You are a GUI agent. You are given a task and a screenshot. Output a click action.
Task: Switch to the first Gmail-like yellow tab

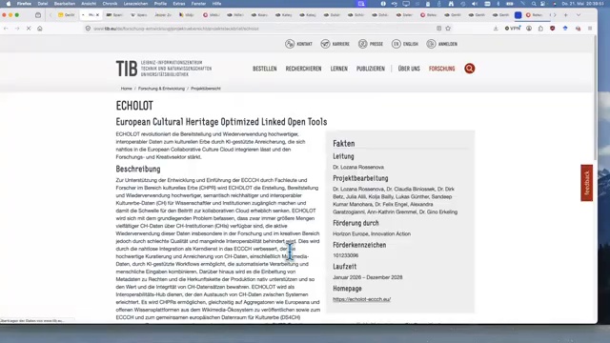(67, 15)
